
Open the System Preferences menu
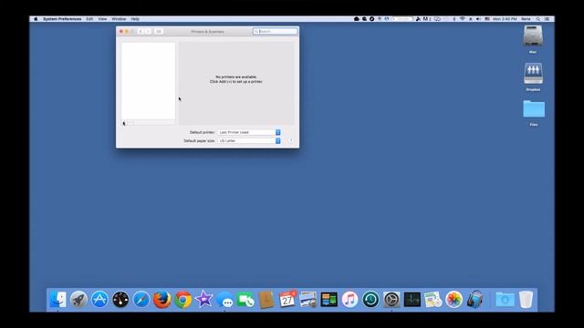(x=62, y=19)
